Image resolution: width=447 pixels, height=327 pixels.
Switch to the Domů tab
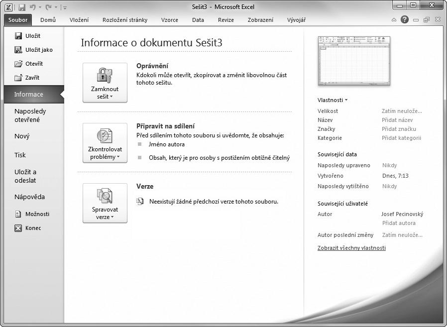(x=48, y=20)
